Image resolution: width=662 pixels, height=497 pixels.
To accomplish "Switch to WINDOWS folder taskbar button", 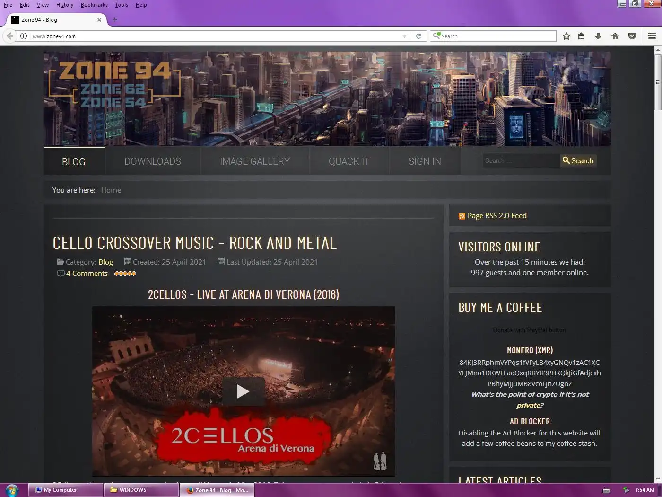I will click(141, 490).
